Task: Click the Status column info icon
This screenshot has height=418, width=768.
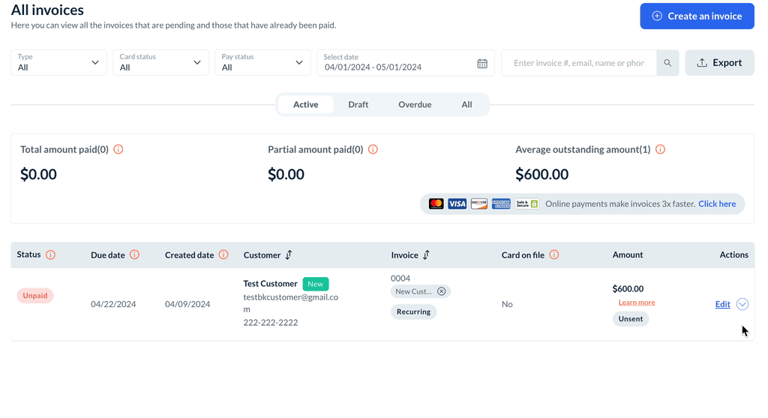Action: (x=50, y=255)
